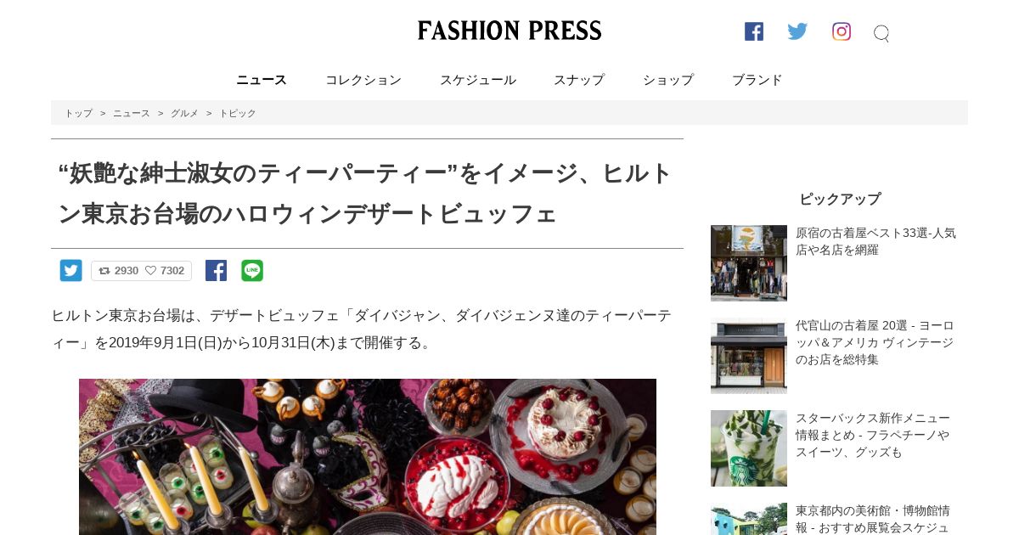
Task: Open the Twitter bird icon in the header
Action: tap(797, 31)
